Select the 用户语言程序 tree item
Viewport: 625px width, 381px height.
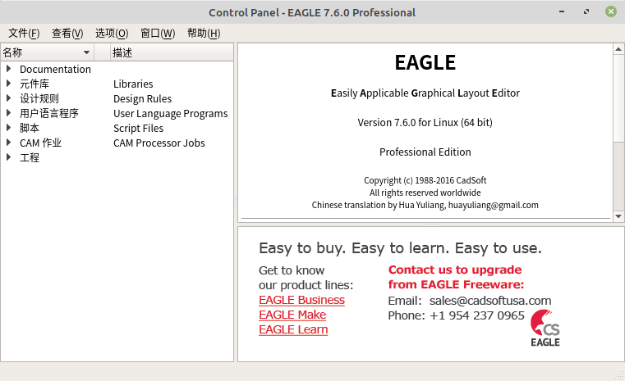49,113
